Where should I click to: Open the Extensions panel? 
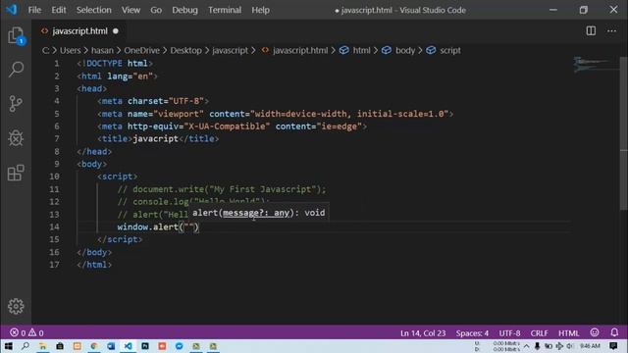click(16, 173)
